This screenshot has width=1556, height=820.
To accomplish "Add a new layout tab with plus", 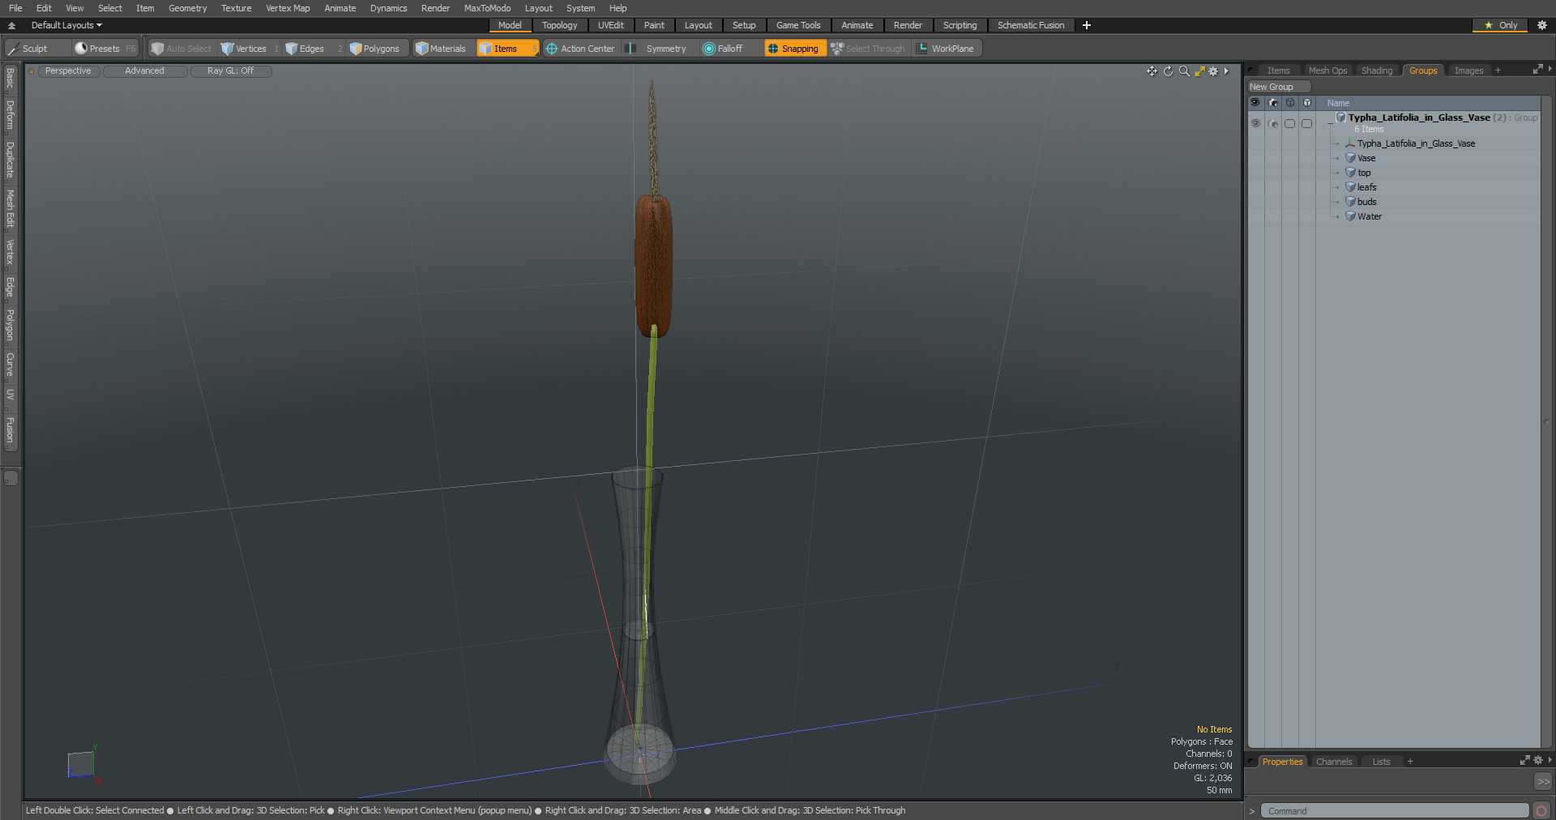I will 1087,25.
